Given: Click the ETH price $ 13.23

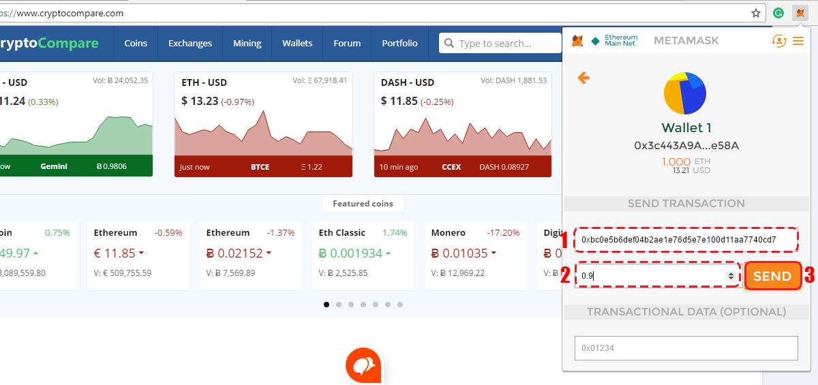Looking at the screenshot, I should [x=200, y=101].
